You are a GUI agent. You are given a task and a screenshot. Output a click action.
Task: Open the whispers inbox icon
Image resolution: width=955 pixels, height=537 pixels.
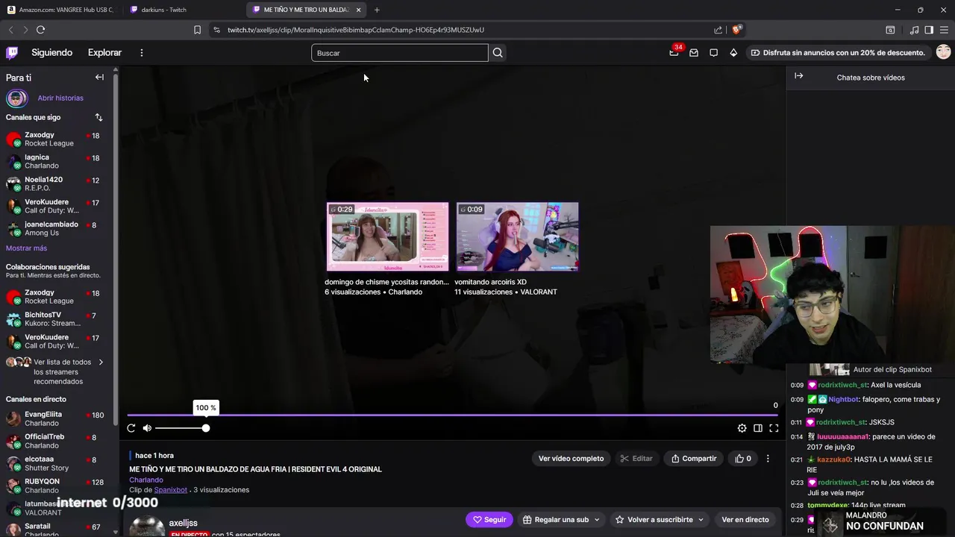(694, 53)
